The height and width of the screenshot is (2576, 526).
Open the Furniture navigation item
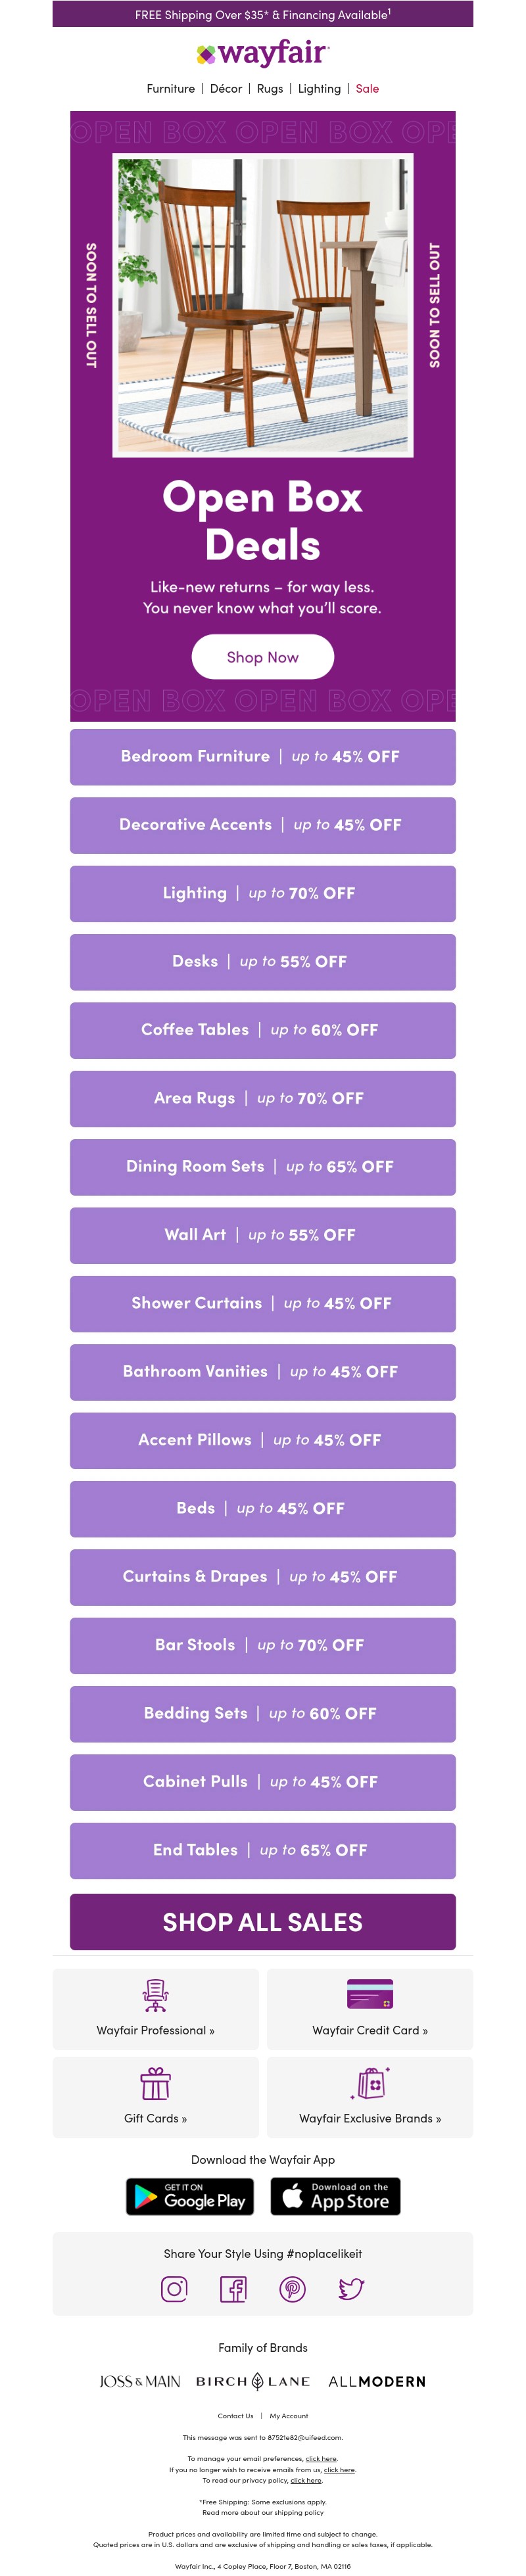pyautogui.click(x=171, y=89)
